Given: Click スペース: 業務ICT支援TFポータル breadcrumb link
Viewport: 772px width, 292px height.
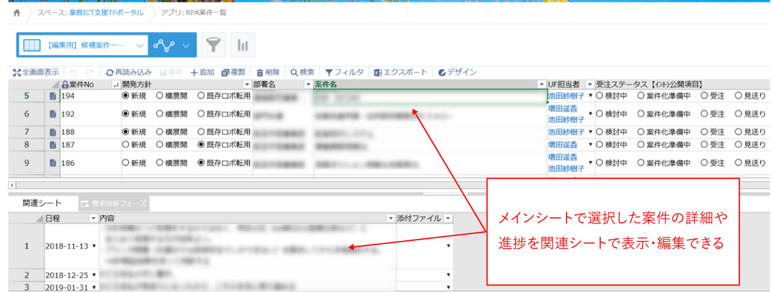Looking at the screenshot, I should click(x=90, y=13).
